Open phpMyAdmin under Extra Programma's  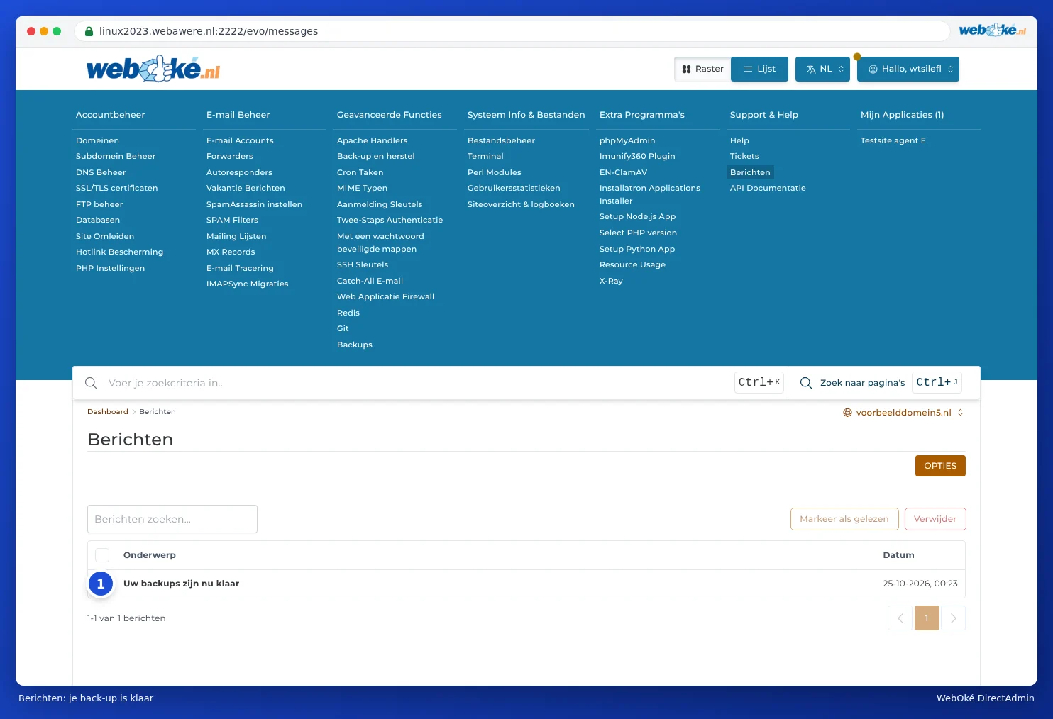(x=627, y=140)
